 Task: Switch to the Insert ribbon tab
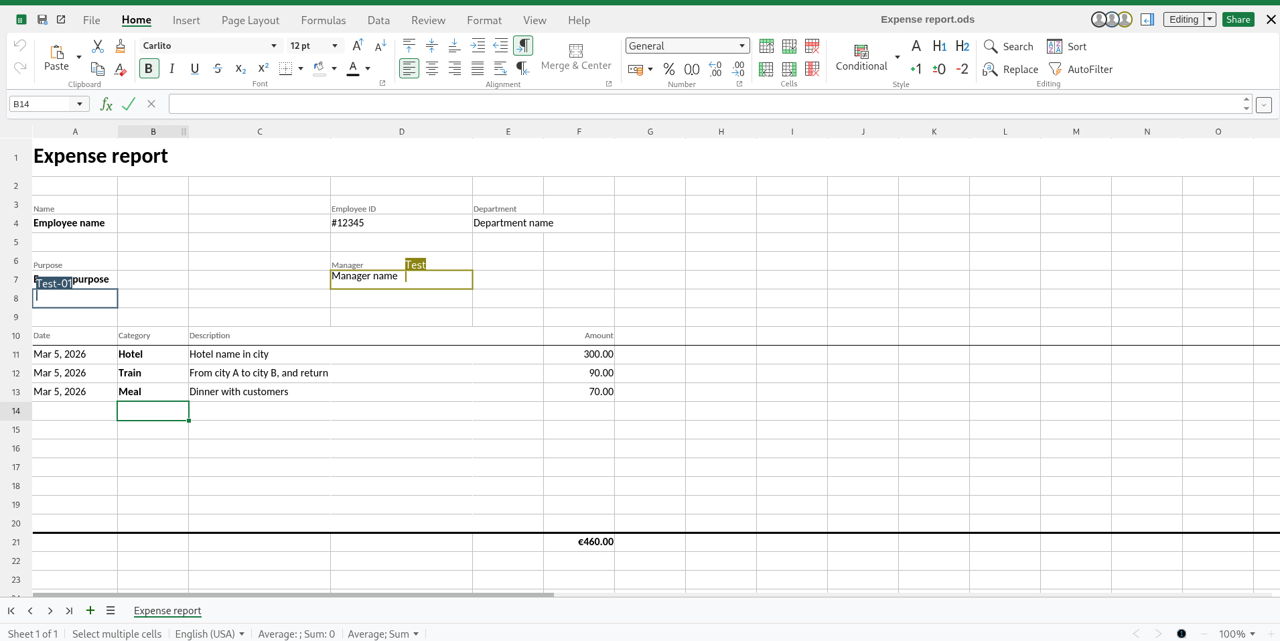pyautogui.click(x=187, y=20)
